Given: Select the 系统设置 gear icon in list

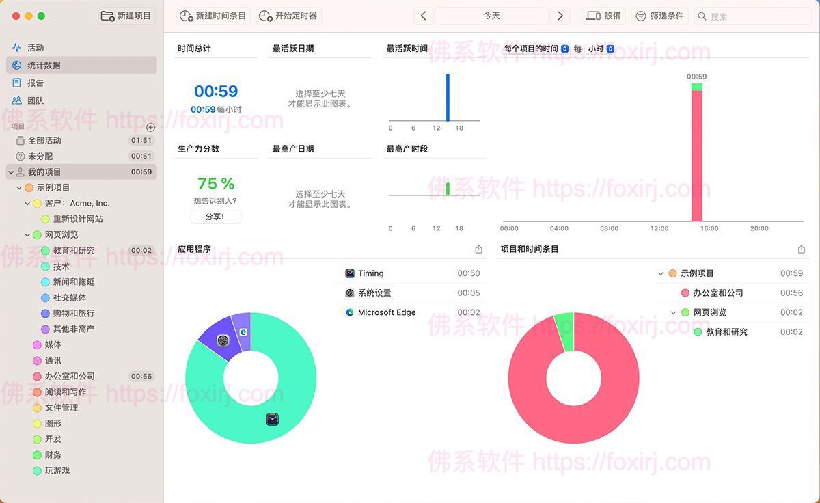Looking at the screenshot, I should point(350,293).
